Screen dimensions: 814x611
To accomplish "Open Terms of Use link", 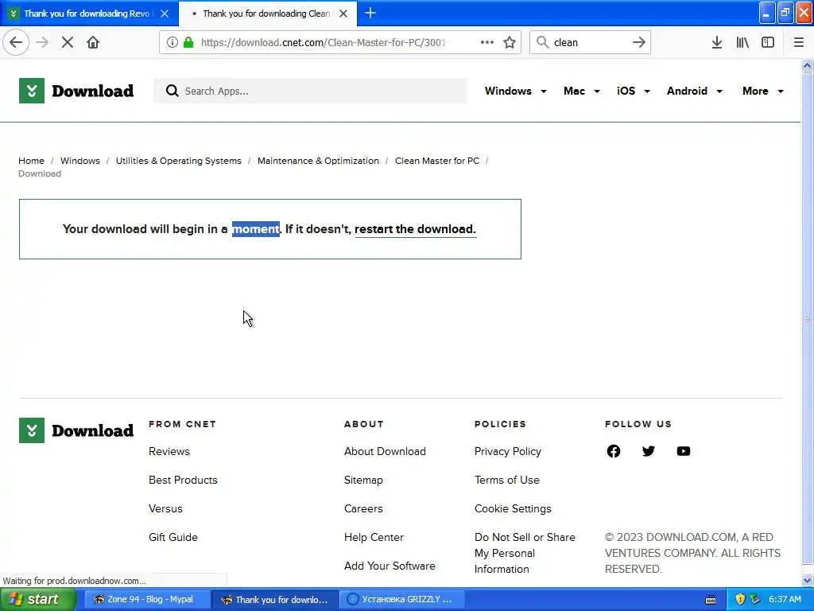I will click(x=506, y=480).
